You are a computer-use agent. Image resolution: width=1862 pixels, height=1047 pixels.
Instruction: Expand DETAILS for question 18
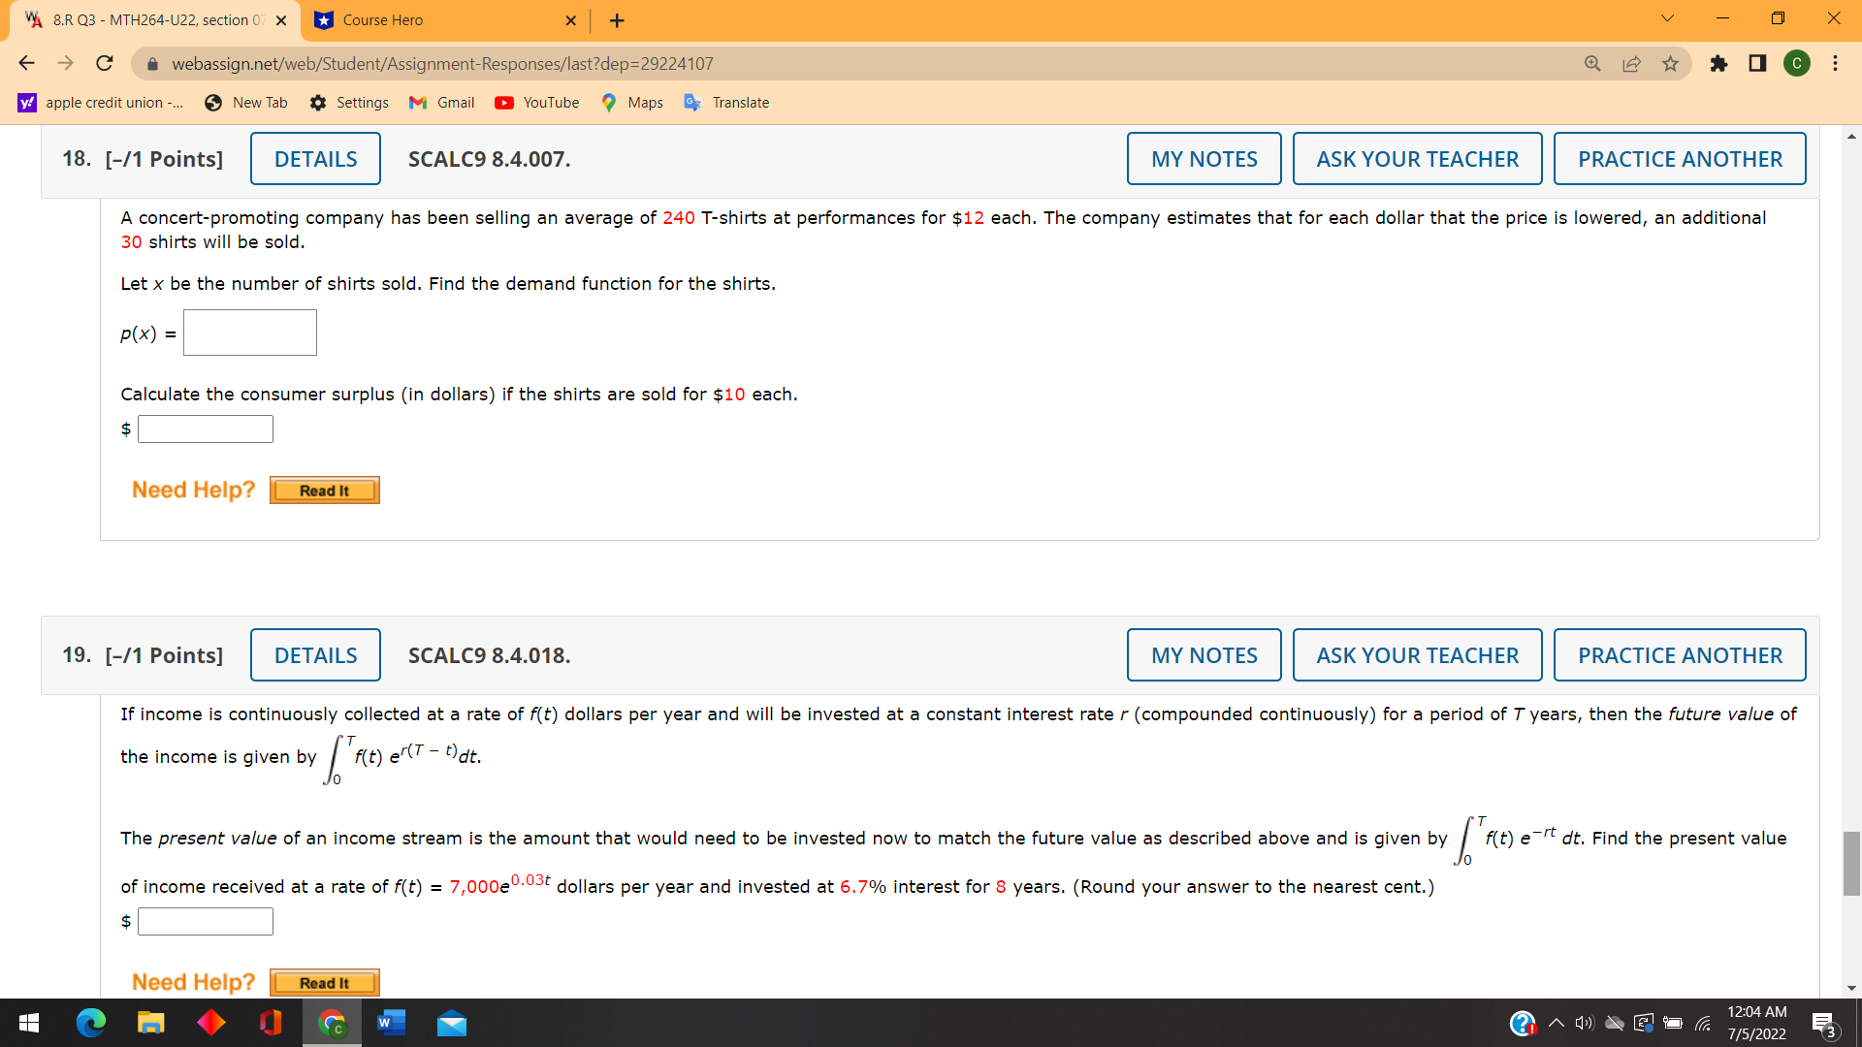click(x=315, y=159)
